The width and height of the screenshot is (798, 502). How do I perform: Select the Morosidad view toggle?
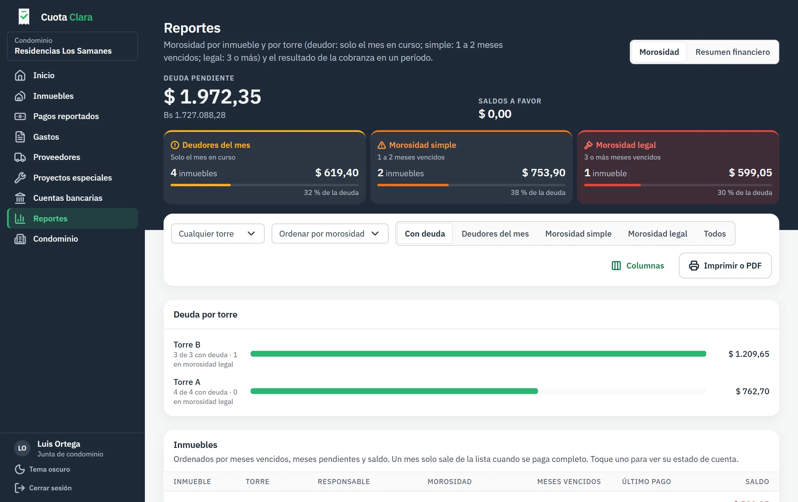point(659,52)
